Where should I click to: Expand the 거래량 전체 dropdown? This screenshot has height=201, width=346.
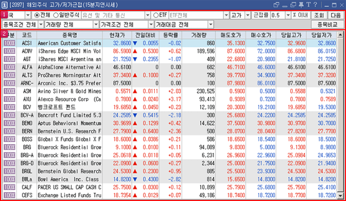point(96,25)
